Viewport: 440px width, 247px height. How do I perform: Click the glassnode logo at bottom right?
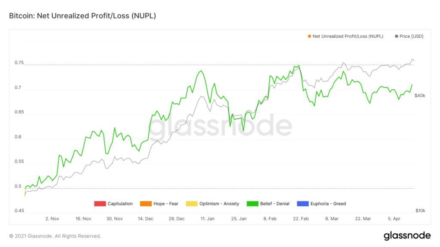407,236
